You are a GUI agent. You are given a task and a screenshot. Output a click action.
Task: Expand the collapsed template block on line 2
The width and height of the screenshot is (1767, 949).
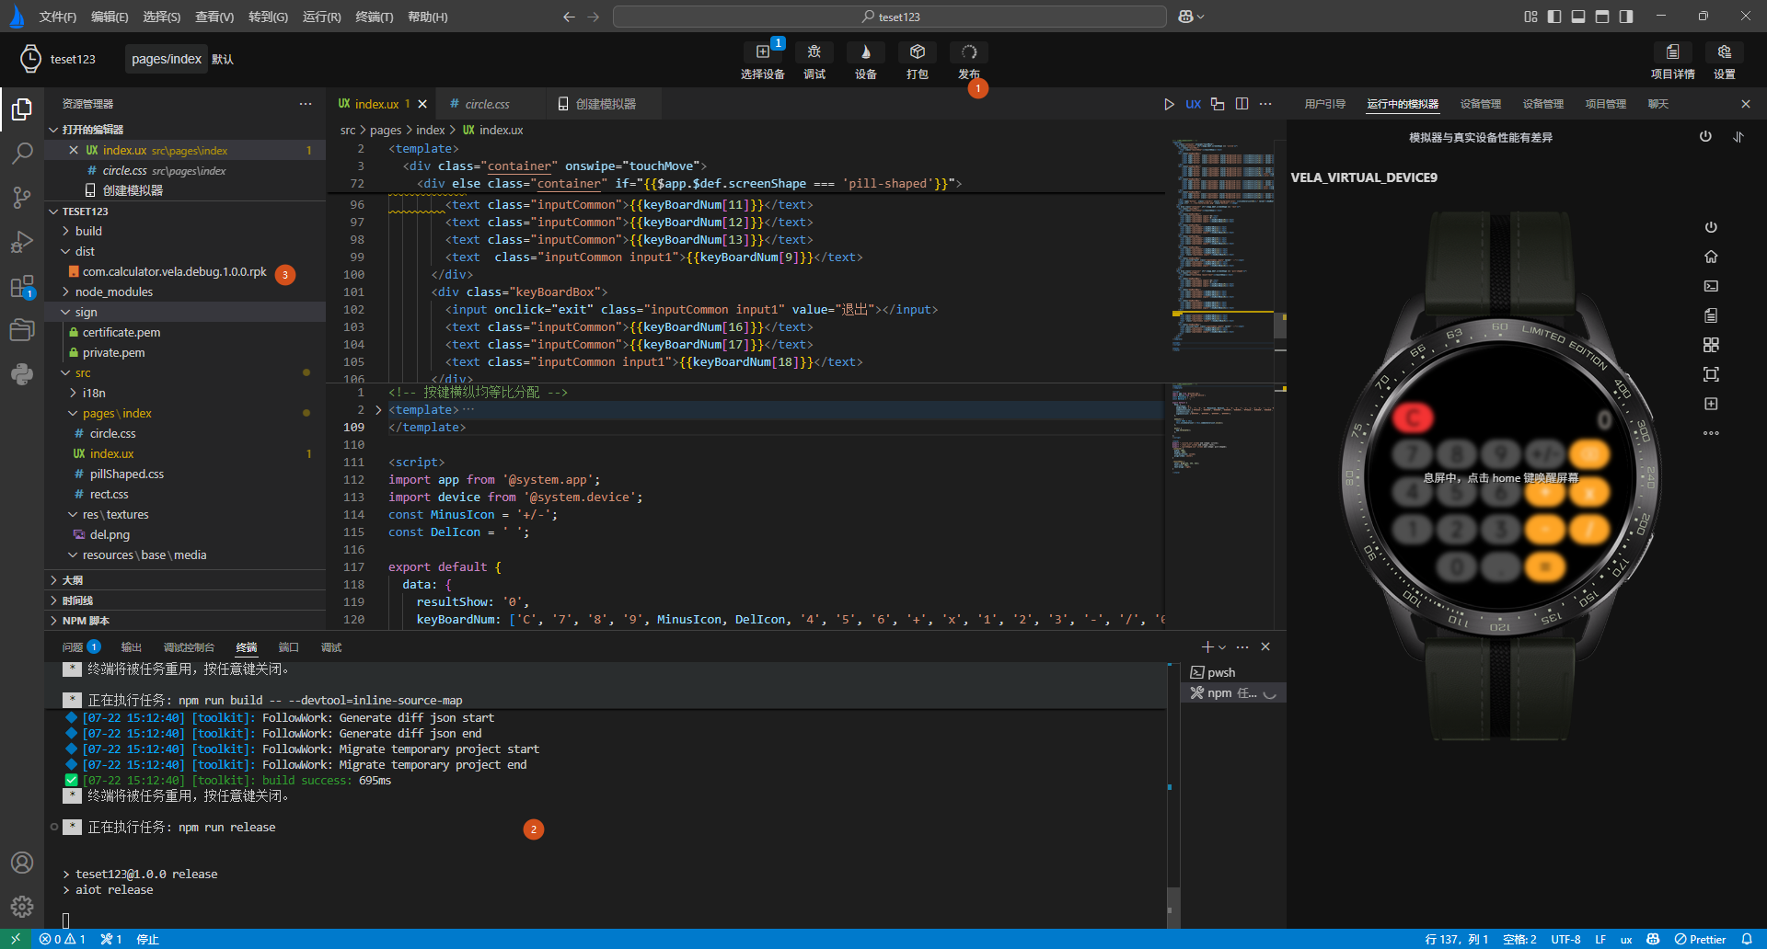tap(378, 410)
